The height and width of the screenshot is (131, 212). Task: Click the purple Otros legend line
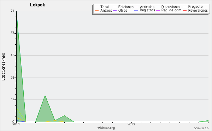tap(114, 10)
